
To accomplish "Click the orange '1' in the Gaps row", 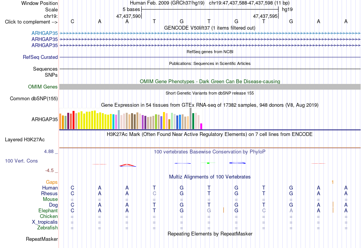I will pos(332,182).
